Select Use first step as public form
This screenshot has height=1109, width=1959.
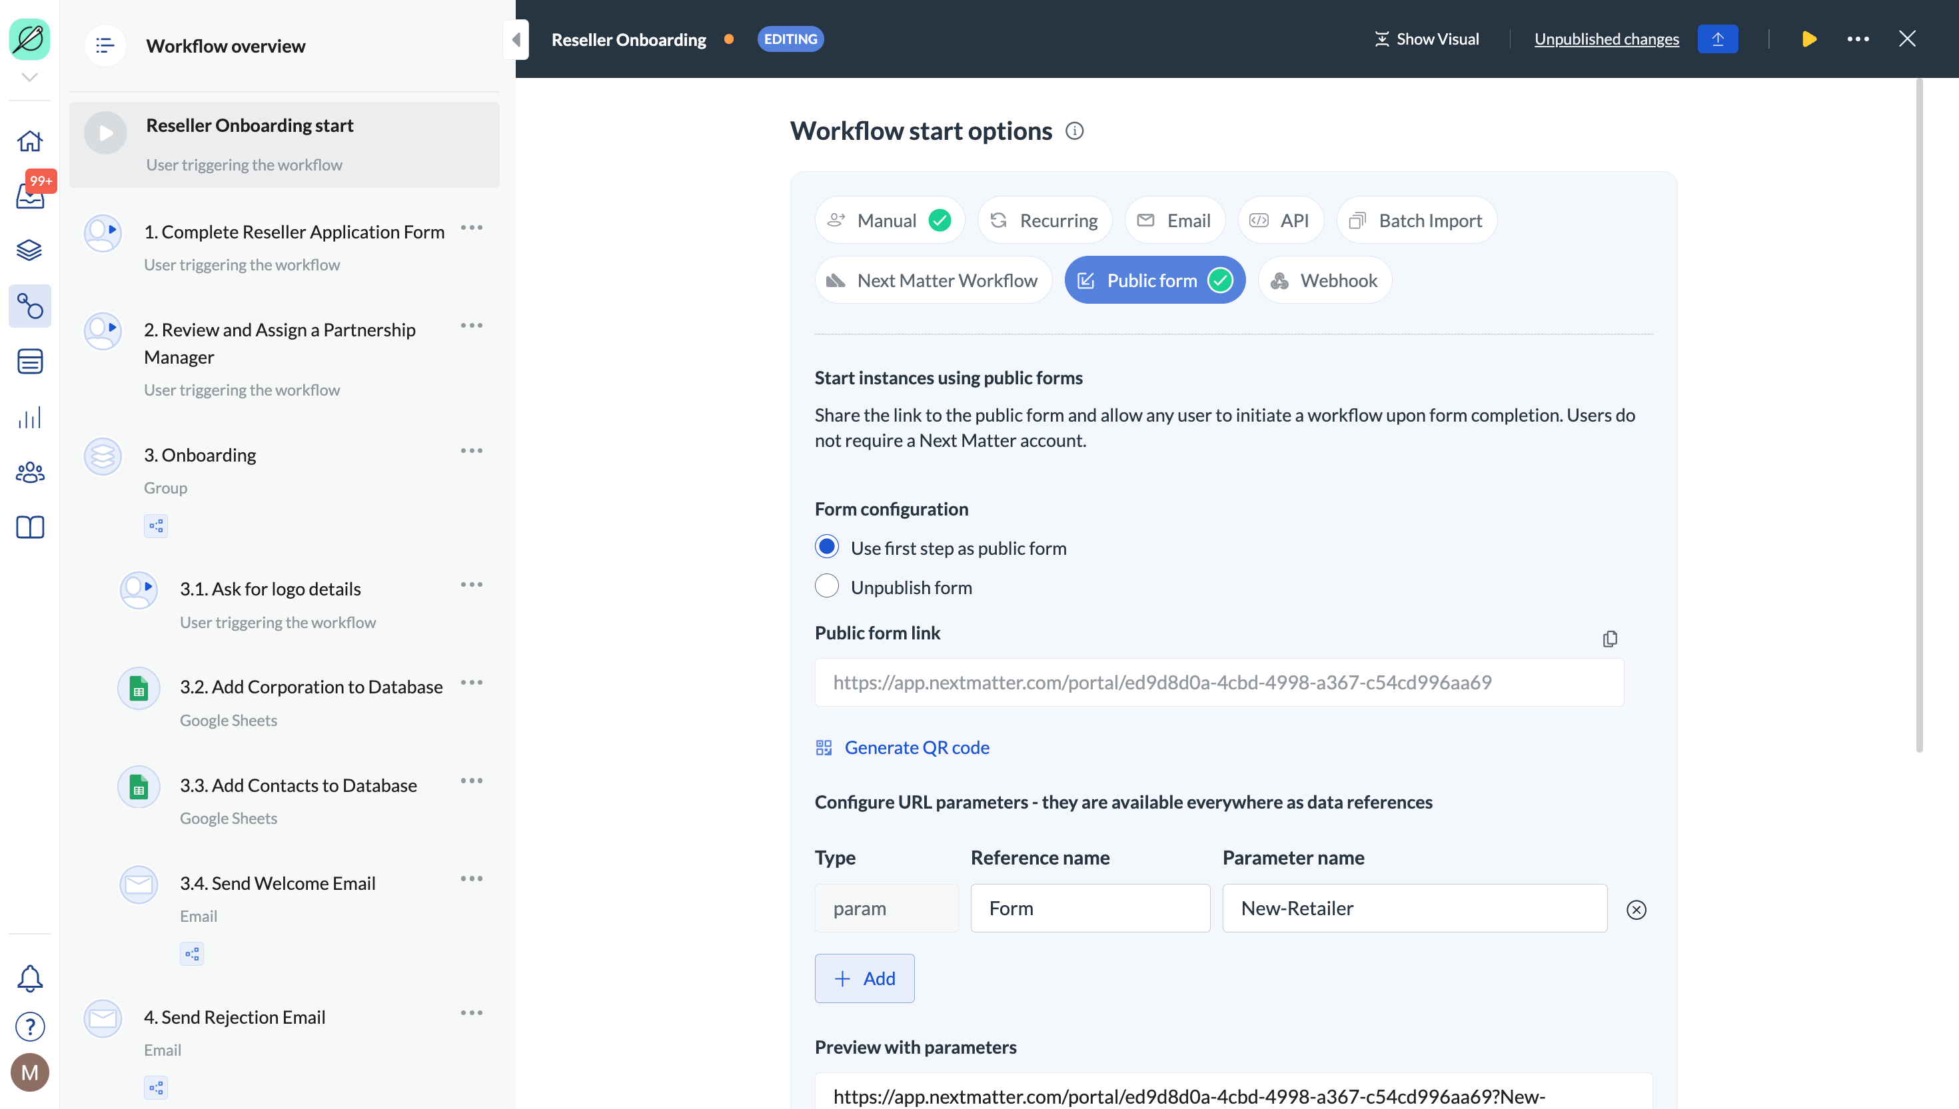pos(827,547)
